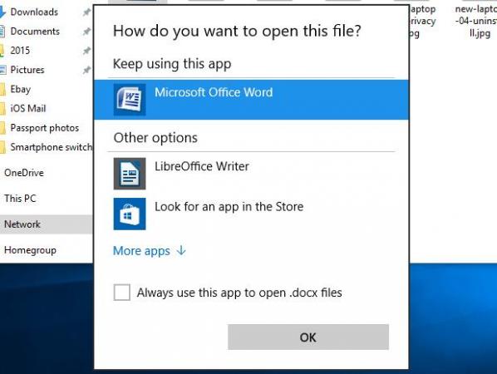Pick LibreOffice Writer from other options
The width and height of the screenshot is (497, 374).
pyautogui.click(x=251, y=174)
